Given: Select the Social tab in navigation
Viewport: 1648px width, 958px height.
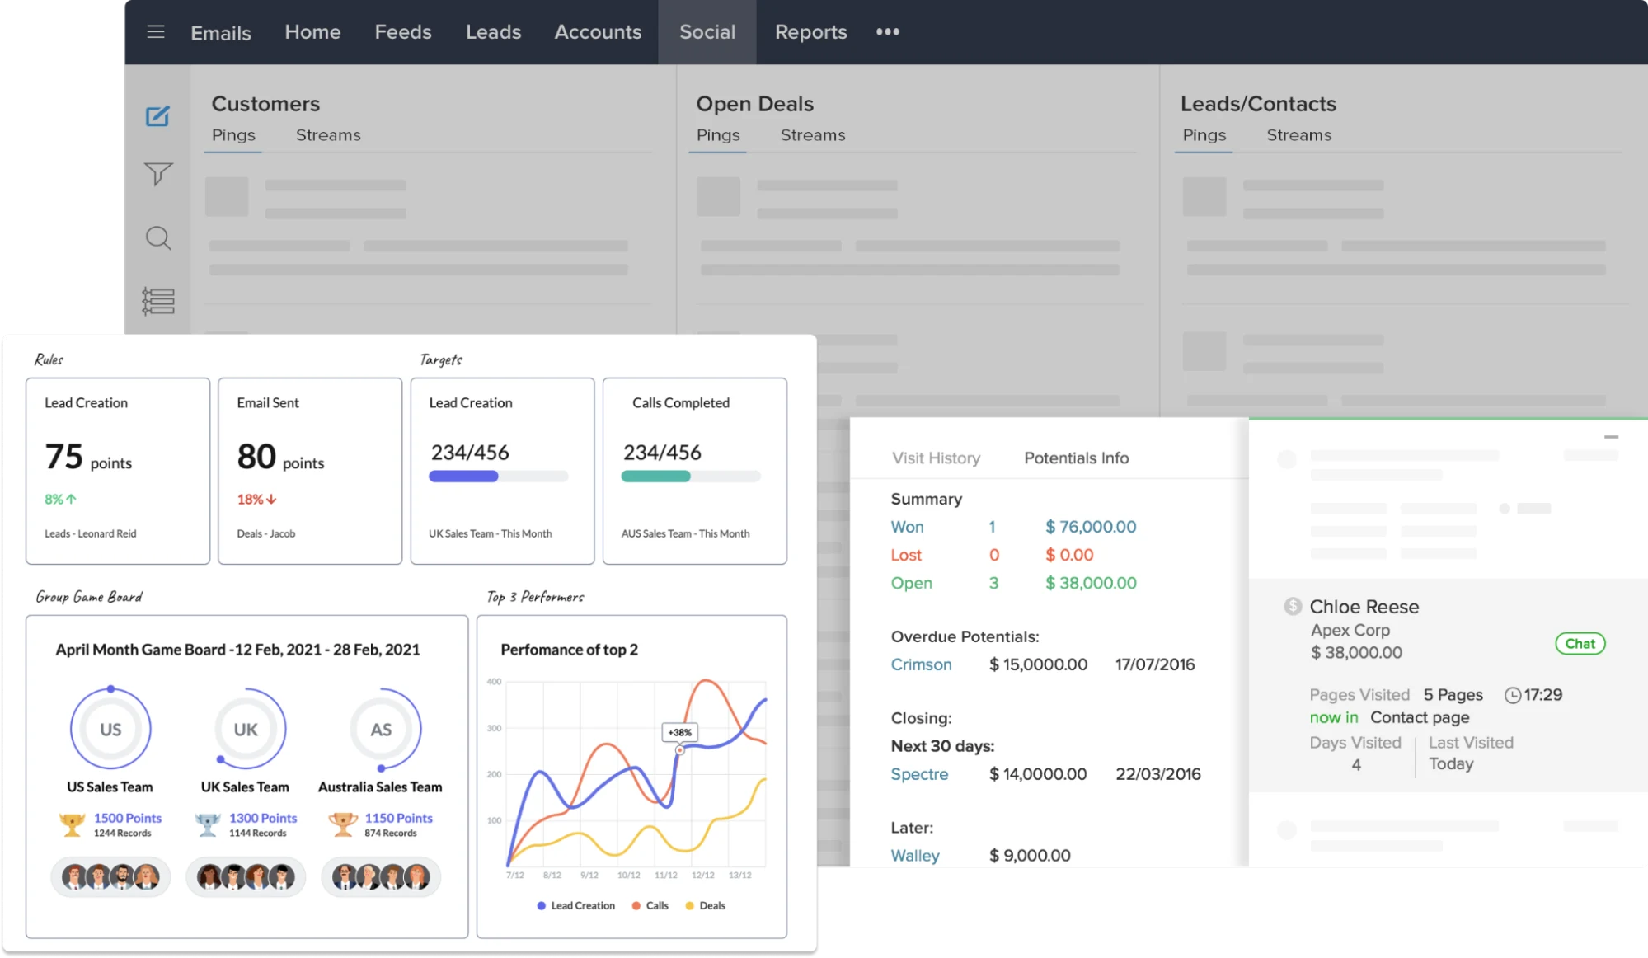Looking at the screenshot, I should point(706,31).
